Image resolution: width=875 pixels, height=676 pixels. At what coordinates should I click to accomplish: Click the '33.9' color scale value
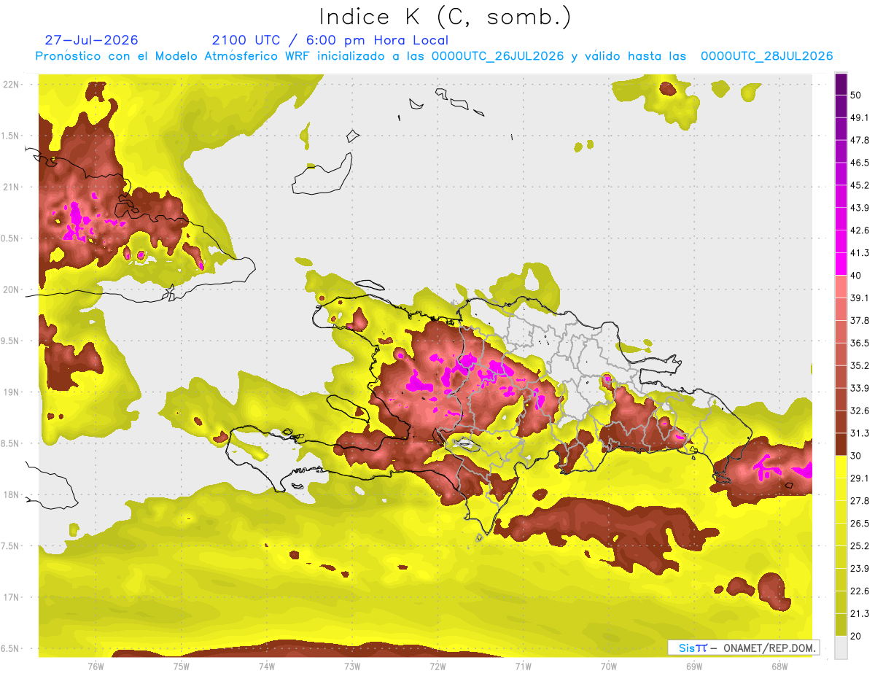point(860,388)
